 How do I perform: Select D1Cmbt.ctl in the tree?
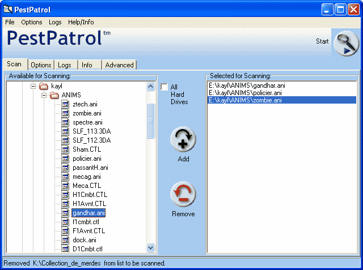coord(87,249)
